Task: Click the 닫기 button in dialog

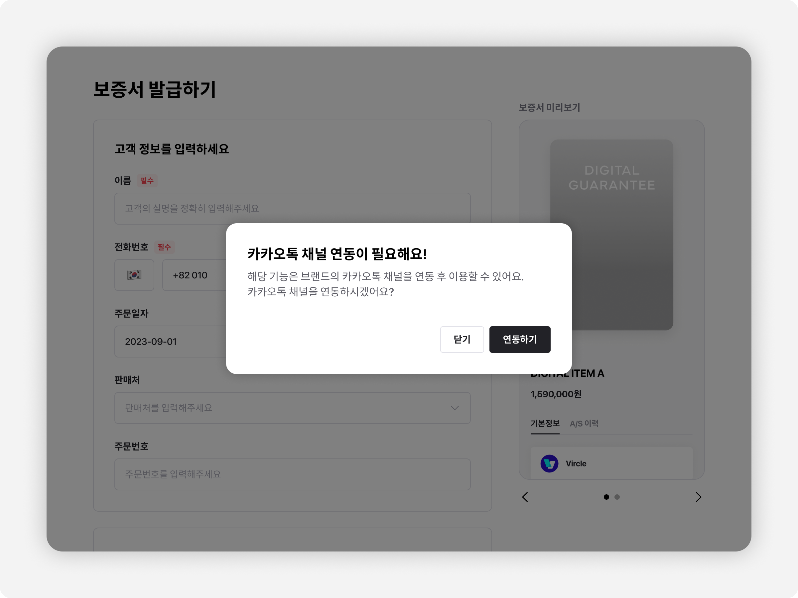Action: [x=462, y=339]
